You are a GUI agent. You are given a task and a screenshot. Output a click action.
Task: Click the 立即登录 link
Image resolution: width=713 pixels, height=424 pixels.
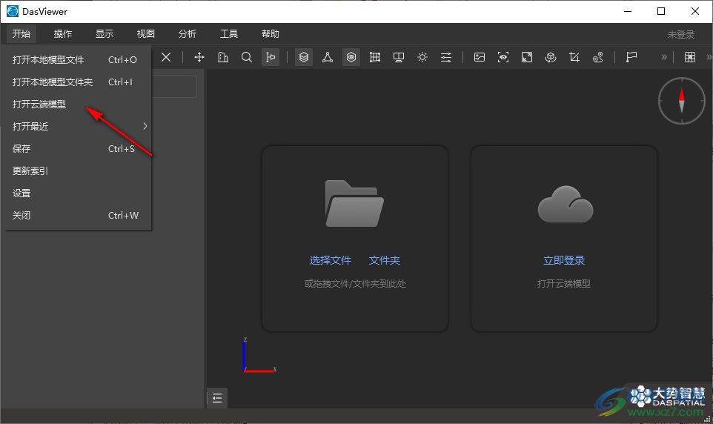[x=564, y=260]
